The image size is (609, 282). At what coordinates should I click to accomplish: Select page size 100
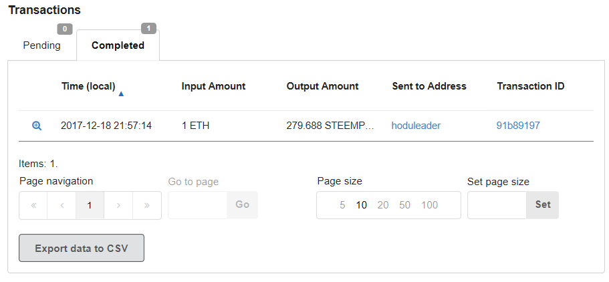[x=430, y=205]
